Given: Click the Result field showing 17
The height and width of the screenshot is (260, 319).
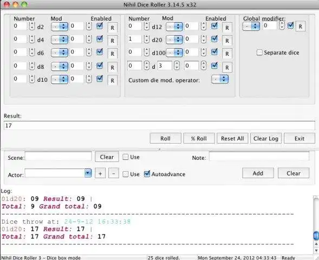Looking at the screenshot, I should [159, 126].
